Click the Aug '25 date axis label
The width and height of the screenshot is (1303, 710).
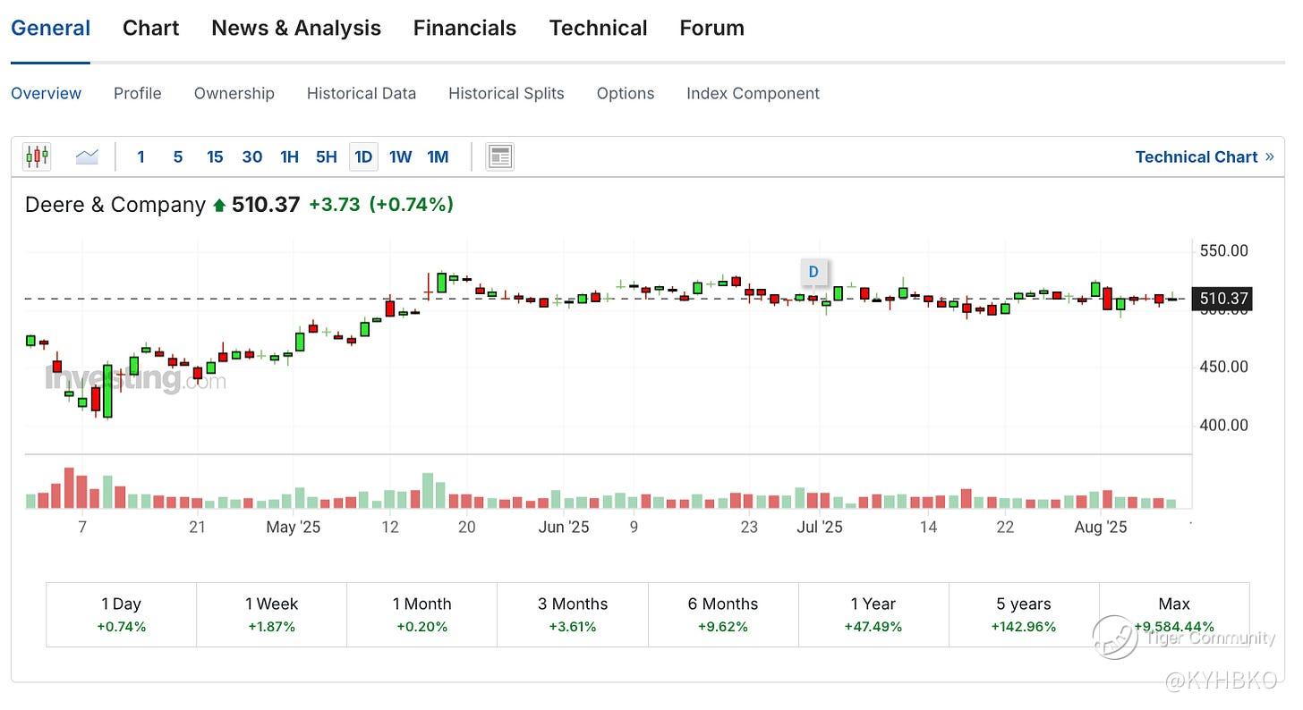point(1101,527)
